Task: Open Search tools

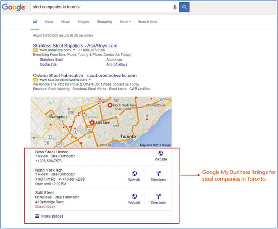Action: point(147,22)
